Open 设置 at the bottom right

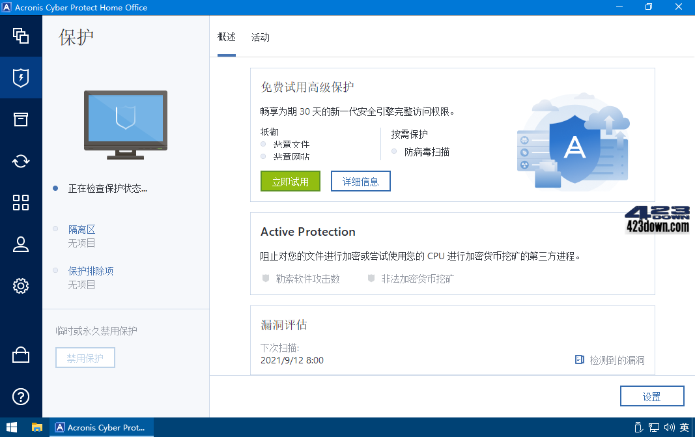(651, 395)
